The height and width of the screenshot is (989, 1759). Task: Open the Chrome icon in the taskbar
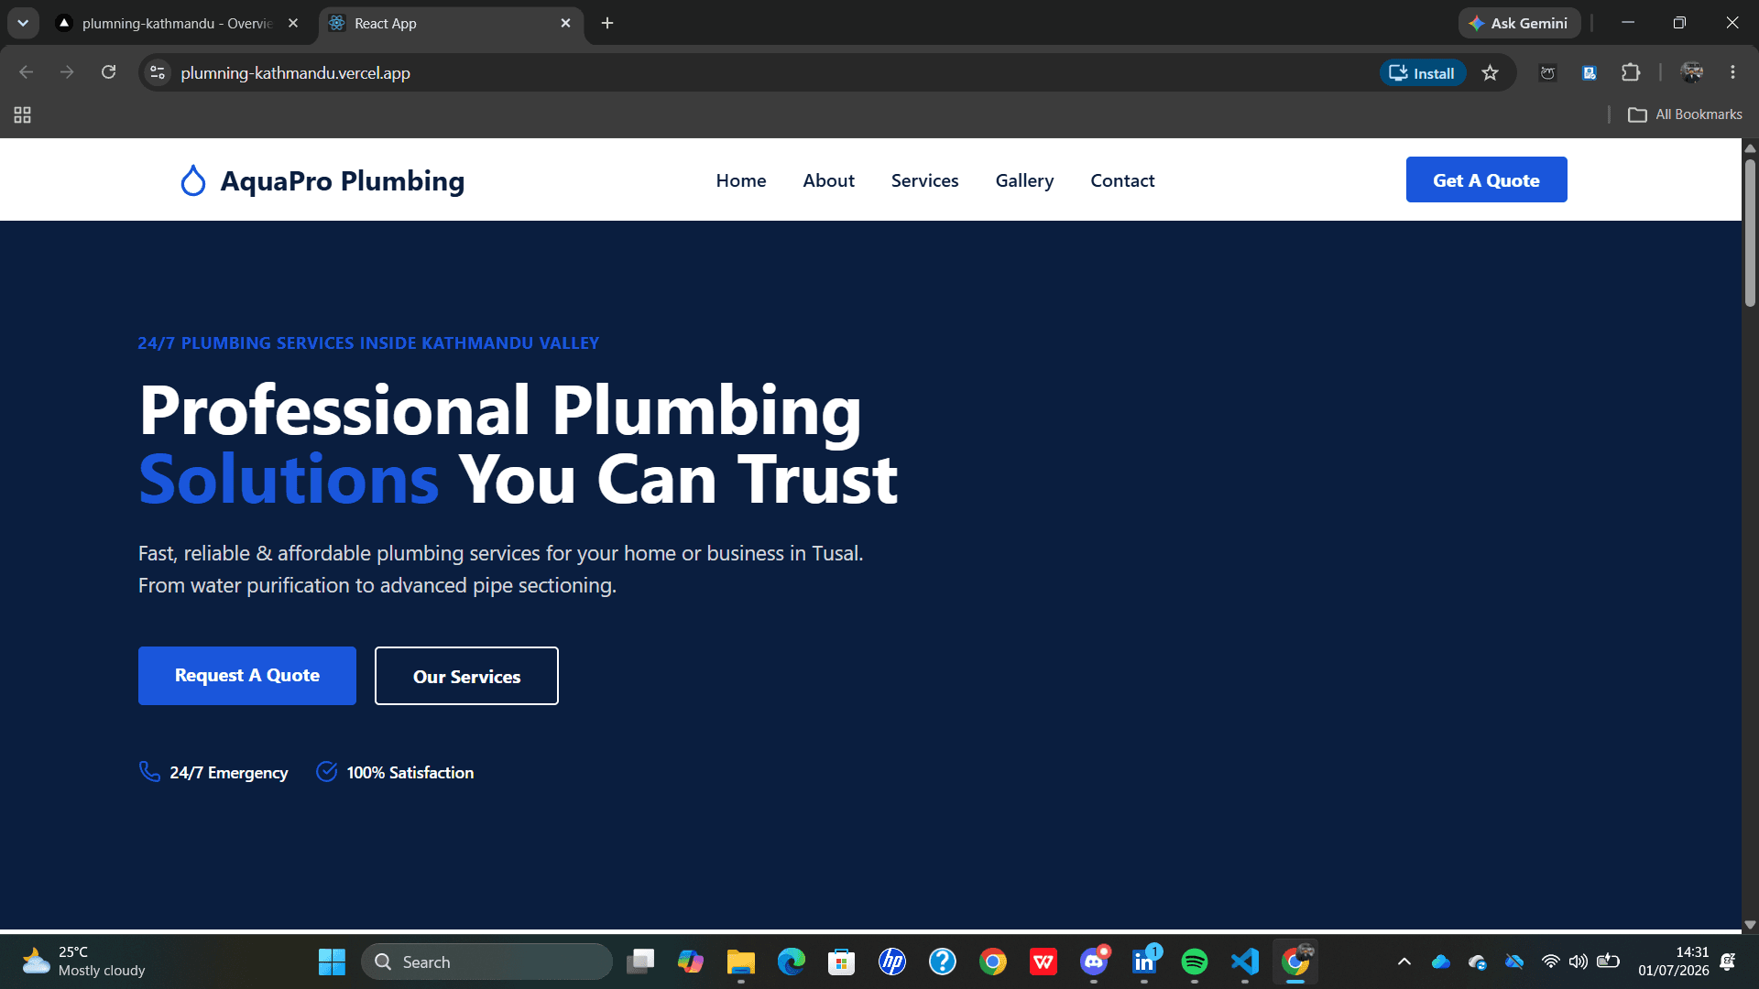(992, 962)
